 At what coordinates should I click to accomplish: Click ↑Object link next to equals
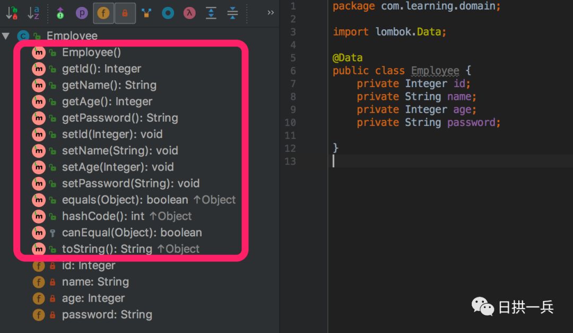(x=214, y=200)
